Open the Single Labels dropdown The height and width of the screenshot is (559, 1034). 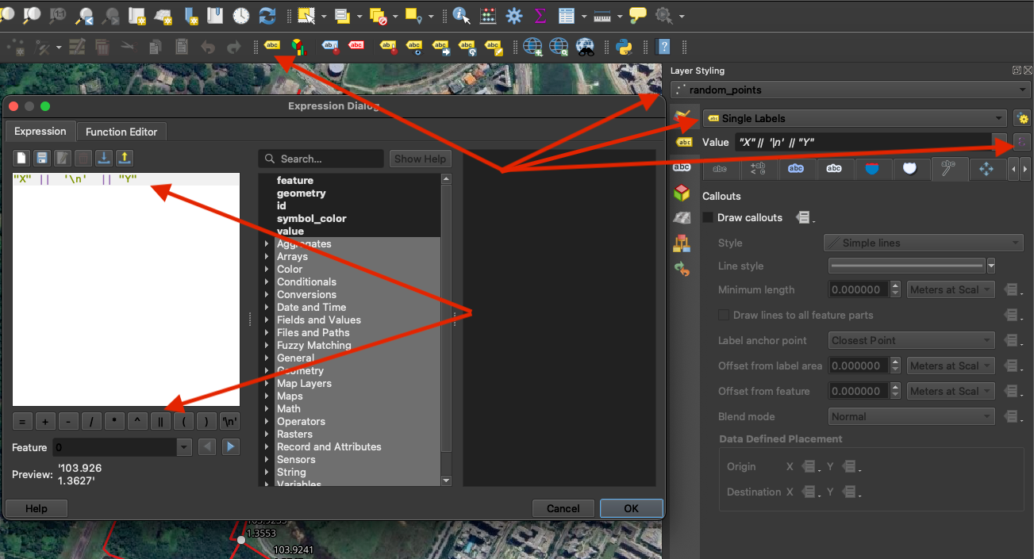point(854,118)
